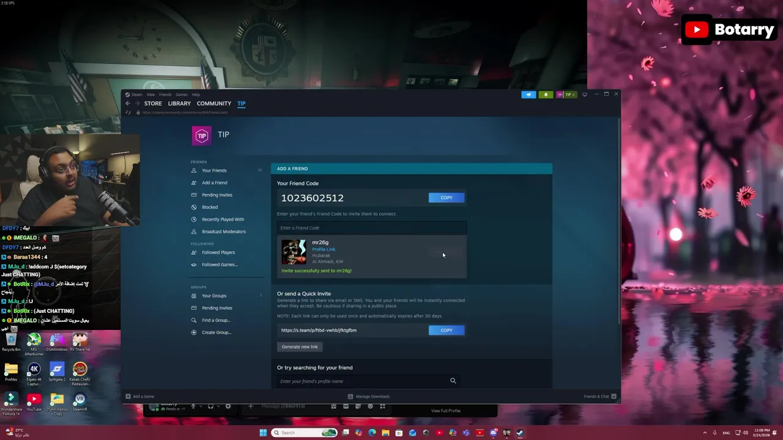Open Splitgate 2 desktop shortcut

click(57, 372)
